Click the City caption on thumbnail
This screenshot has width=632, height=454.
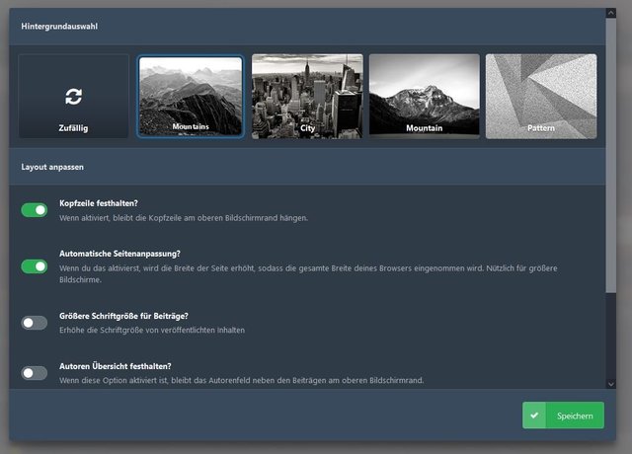pos(307,128)
